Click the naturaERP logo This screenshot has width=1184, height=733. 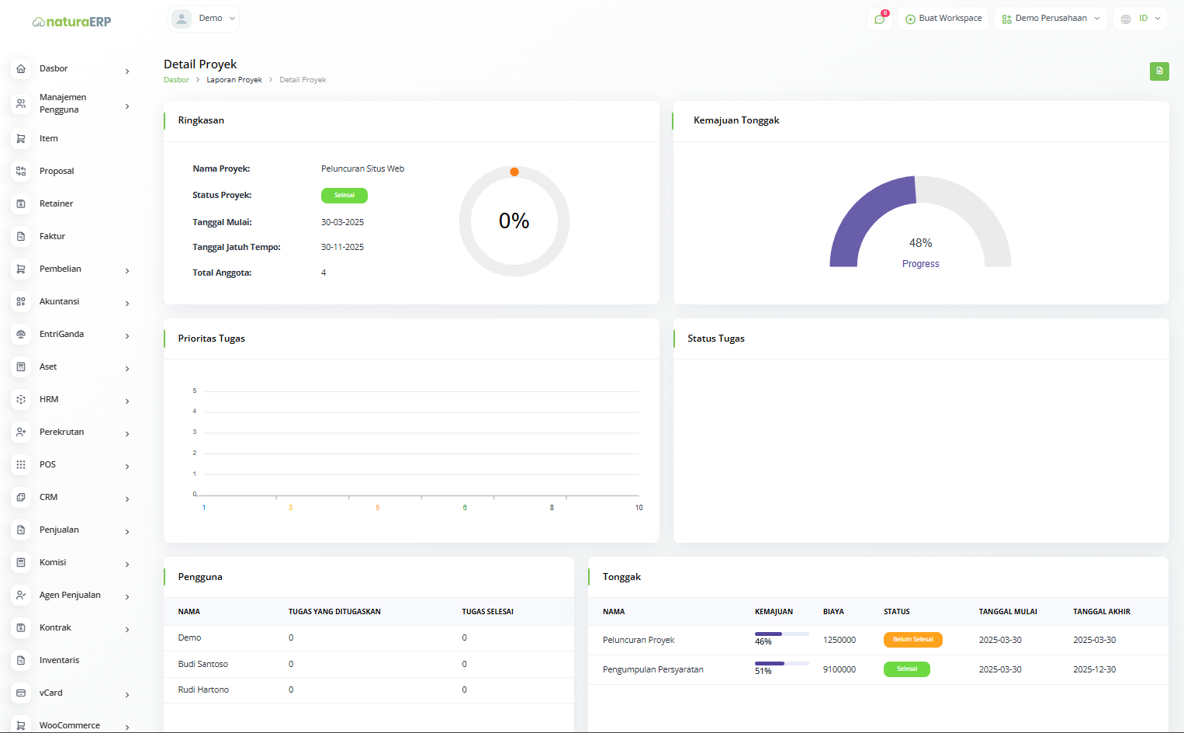pyautogui.click(x=72, y=22)
